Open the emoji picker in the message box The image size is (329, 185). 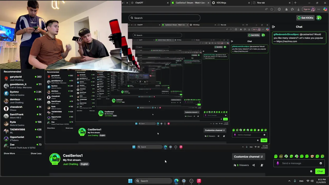tap(321, 163)
